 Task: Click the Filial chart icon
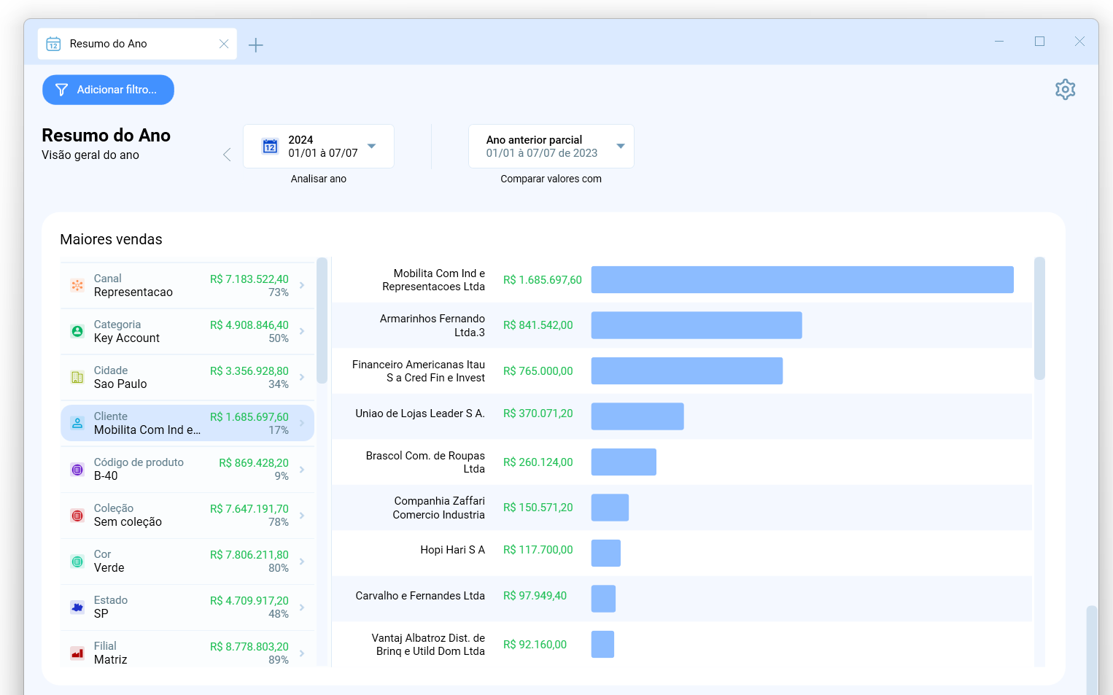77,653
